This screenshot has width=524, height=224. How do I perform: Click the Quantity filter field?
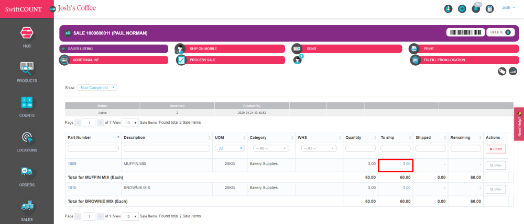(361, 148)
